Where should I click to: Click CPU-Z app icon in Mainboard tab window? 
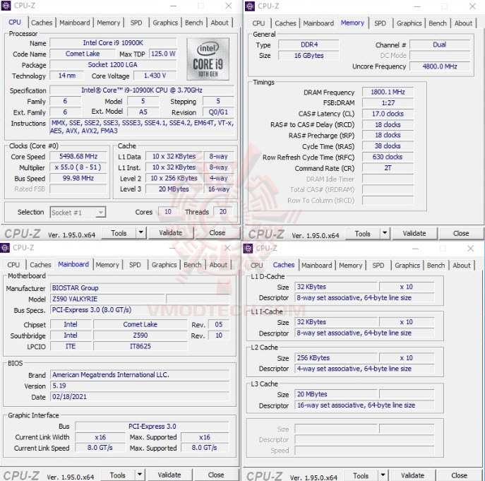(x=5, y=248)
